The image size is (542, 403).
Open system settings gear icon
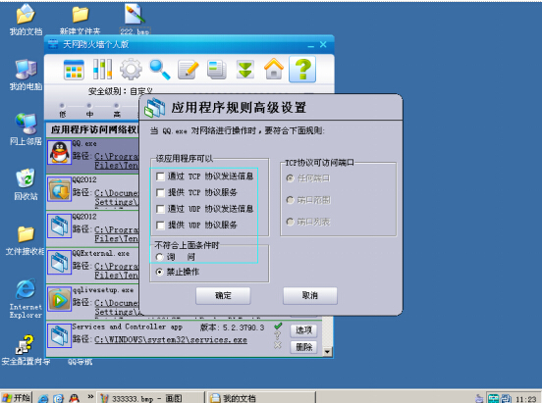coord(131,69)
